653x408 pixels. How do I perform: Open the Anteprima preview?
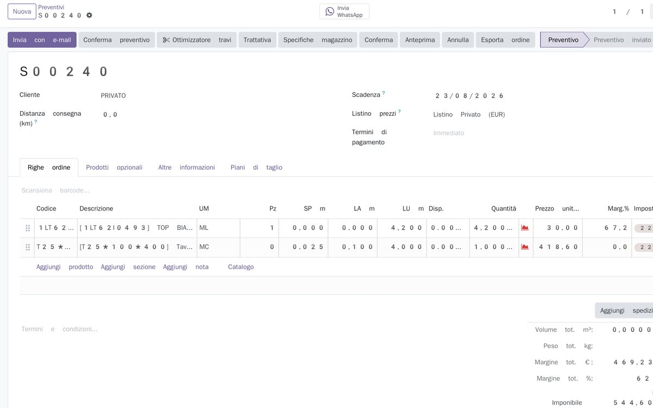(x=420, y=40)
